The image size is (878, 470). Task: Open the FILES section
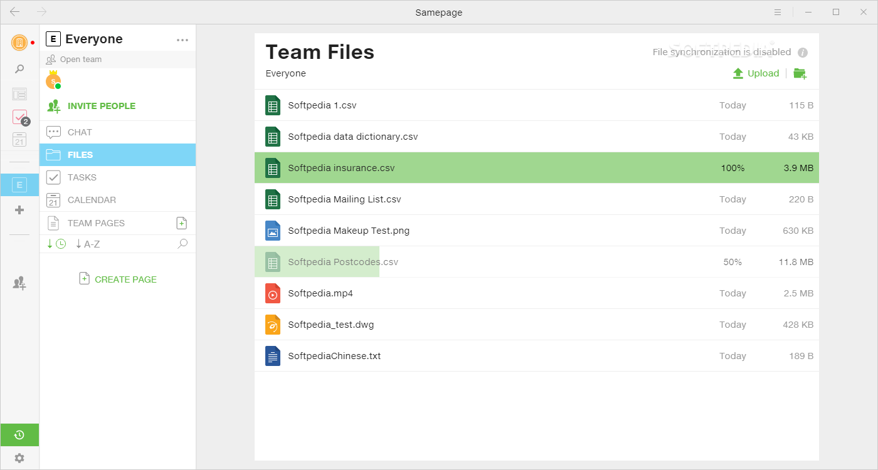[x=117, y=155]
